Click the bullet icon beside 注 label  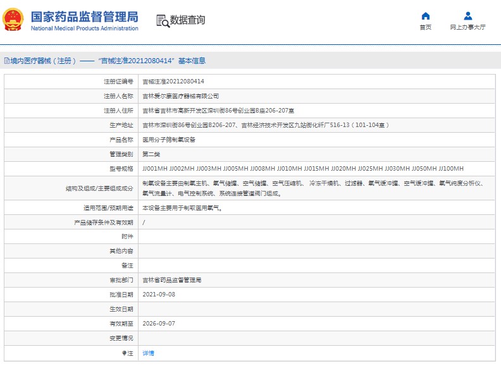tap(124, 353)
